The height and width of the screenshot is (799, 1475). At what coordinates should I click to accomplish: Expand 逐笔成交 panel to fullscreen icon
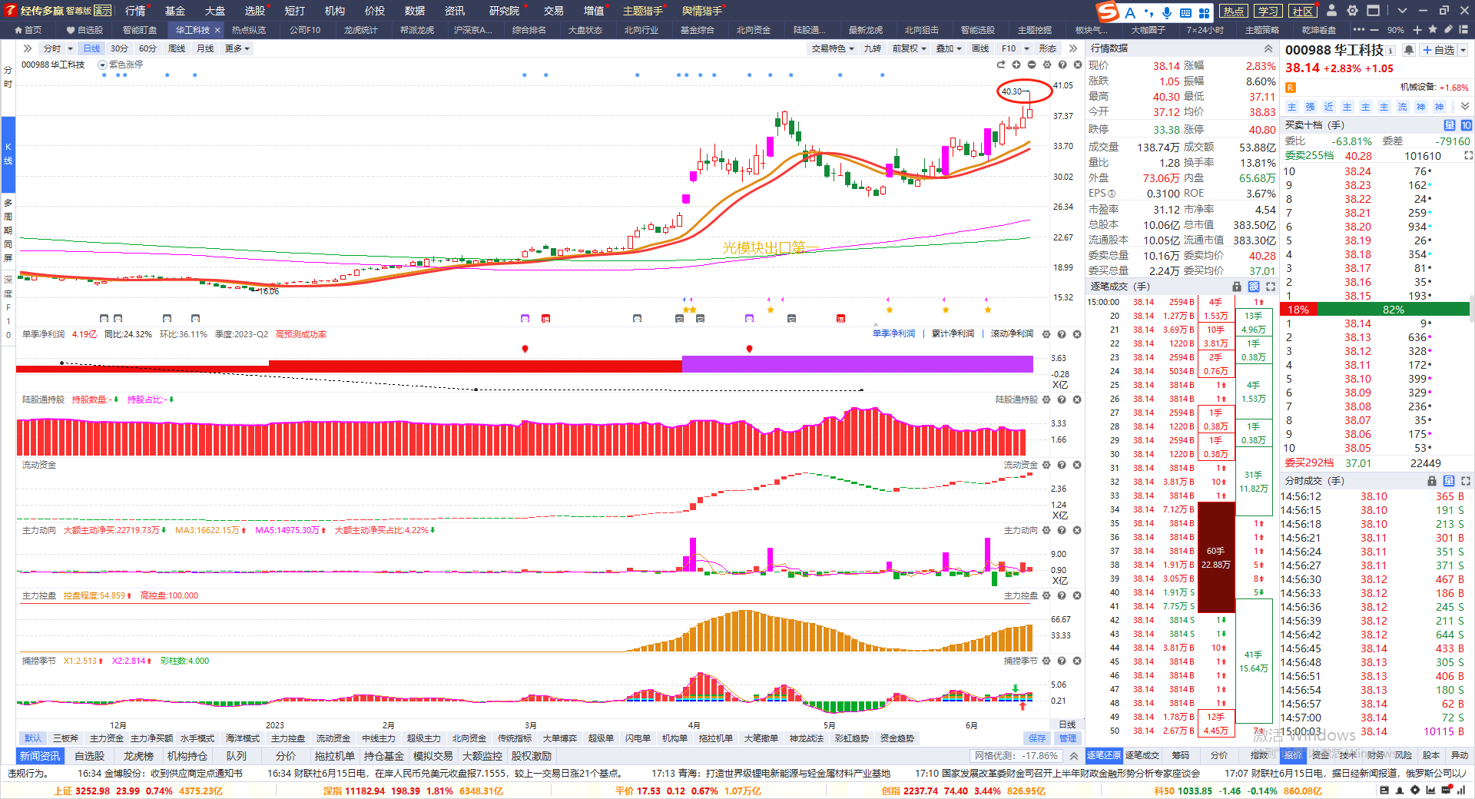(x=1271, y=287)
